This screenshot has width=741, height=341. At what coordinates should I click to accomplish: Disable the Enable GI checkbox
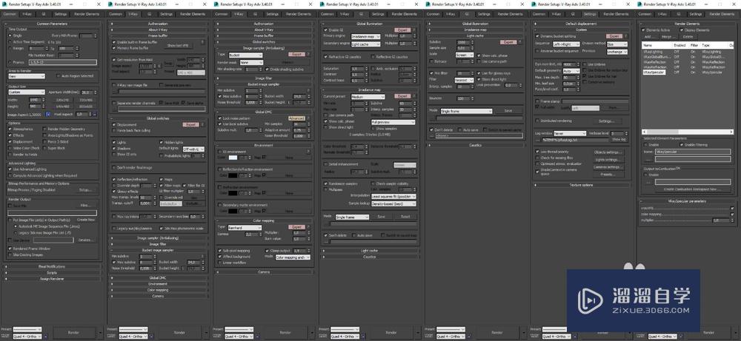click(x=325, y=30)
